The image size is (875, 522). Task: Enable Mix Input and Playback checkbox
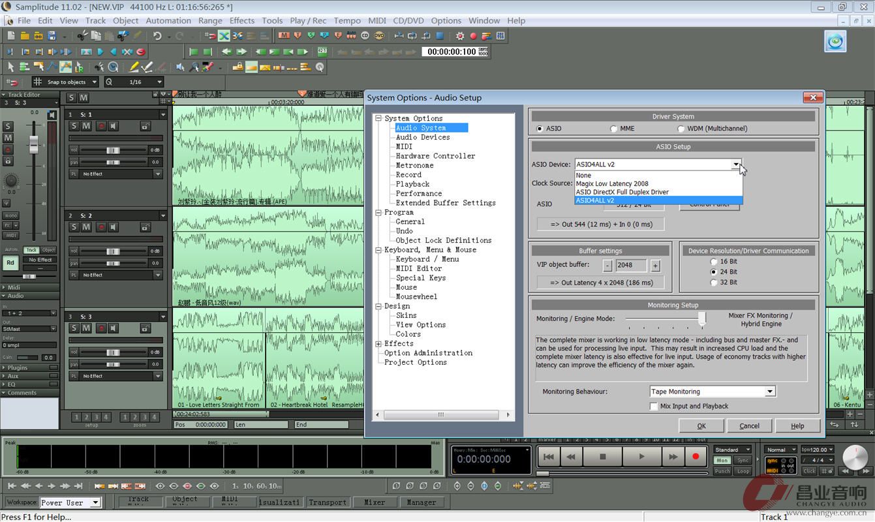coord(654,406)
